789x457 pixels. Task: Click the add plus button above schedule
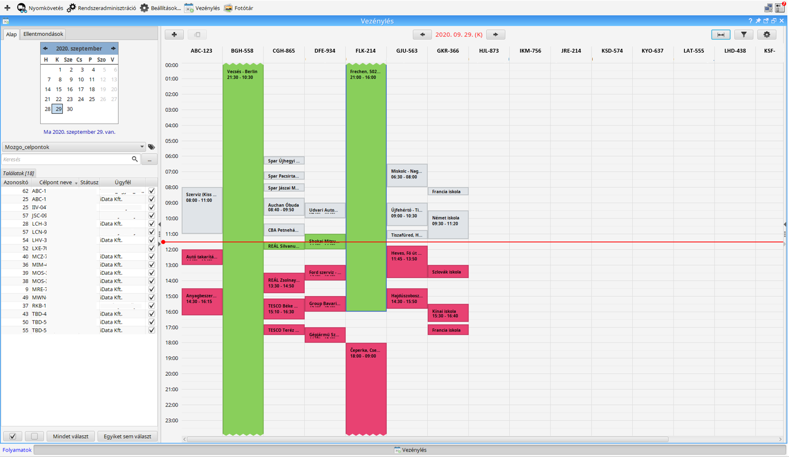coord(174,35)
